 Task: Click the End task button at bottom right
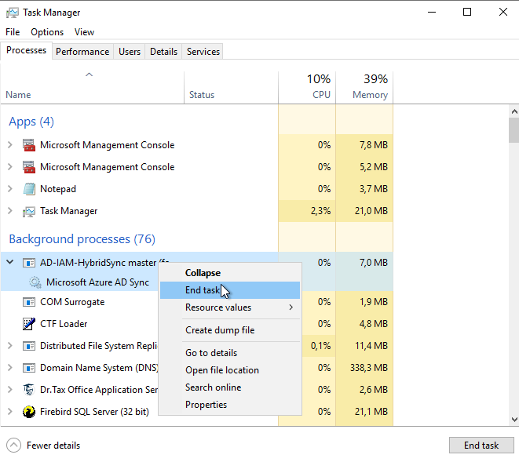pos(481,445)
